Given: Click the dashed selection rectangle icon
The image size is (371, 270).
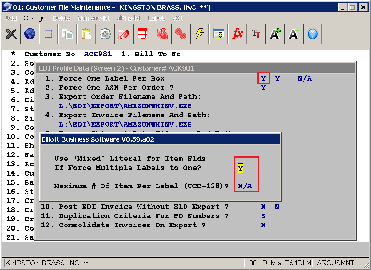Looking at the screenshot, I should (49, 34).
